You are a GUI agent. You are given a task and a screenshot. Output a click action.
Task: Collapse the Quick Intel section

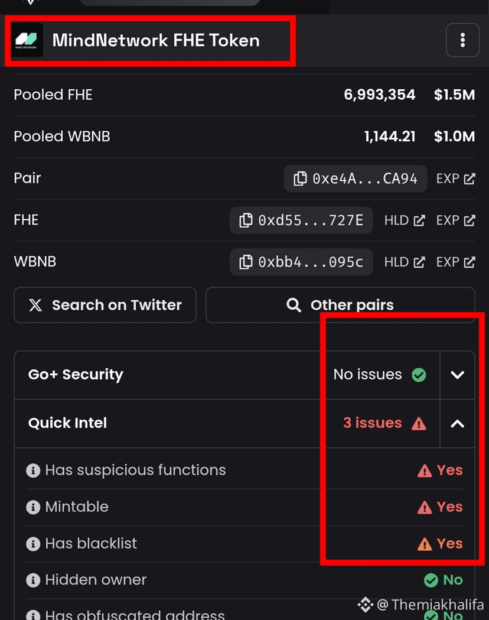457,424
